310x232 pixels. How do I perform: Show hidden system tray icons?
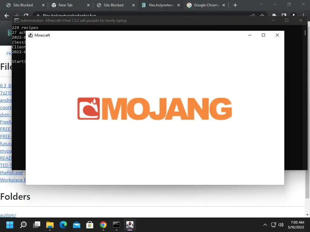[x=265, y=225]
